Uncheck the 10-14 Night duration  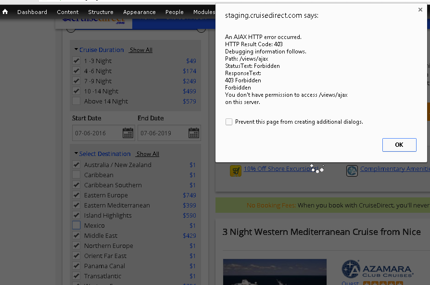76,91
